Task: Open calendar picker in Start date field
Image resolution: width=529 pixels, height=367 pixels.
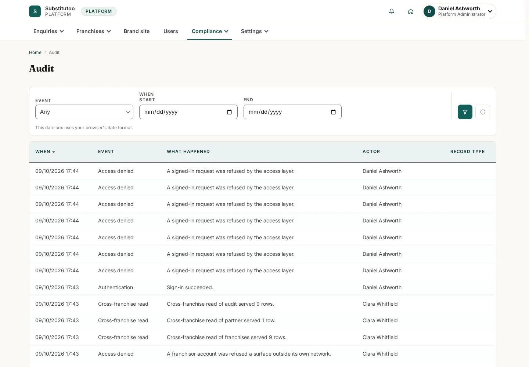Action: point(229,112)
